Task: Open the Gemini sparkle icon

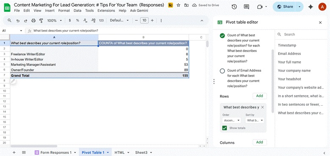Action: click(x=311, y=7)
